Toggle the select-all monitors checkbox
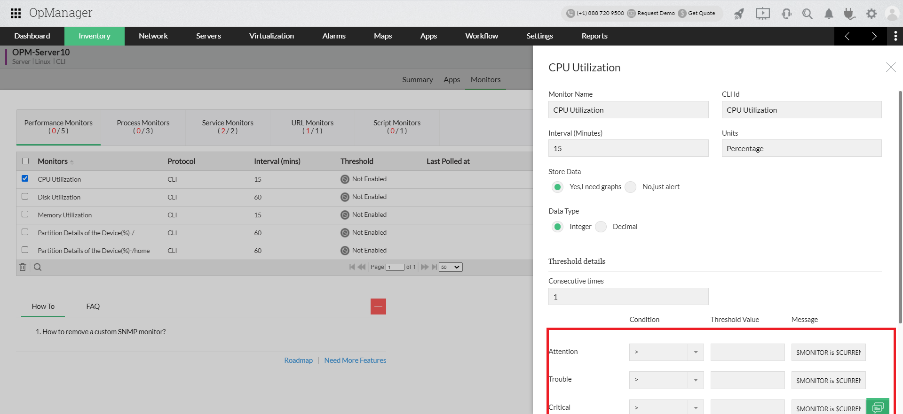Screen dimensions: 903x414 [x=25, y=161]
